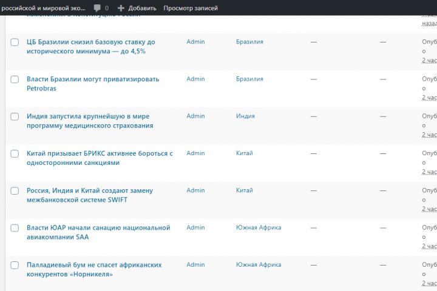
Task: Click the plus icon next to Добавить
Action: pos(121,8)
